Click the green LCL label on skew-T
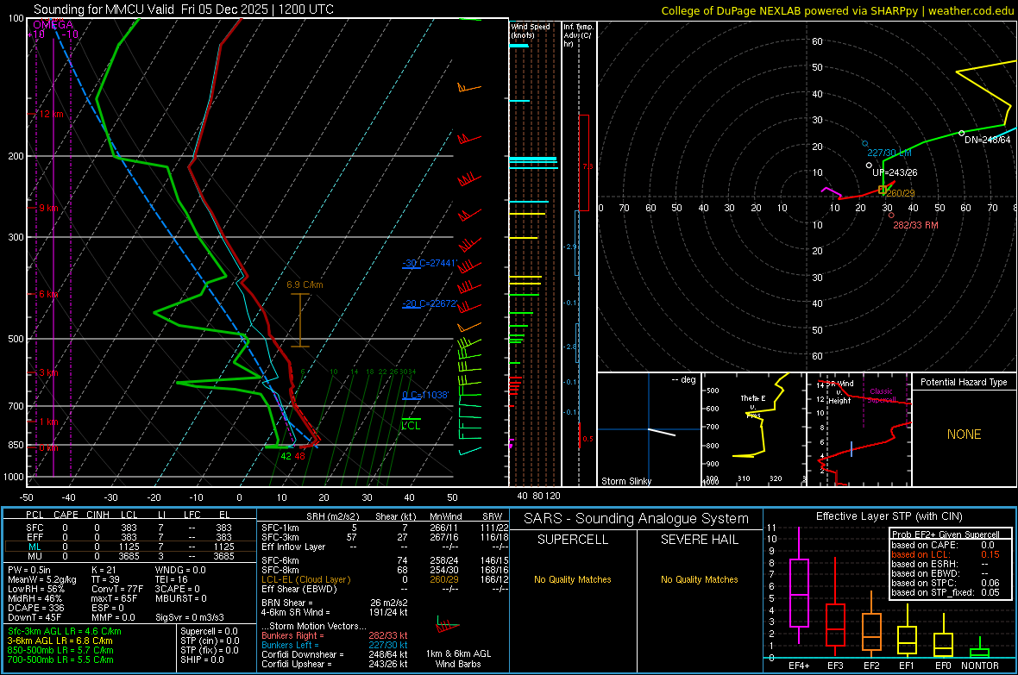 tap(411, 426)
